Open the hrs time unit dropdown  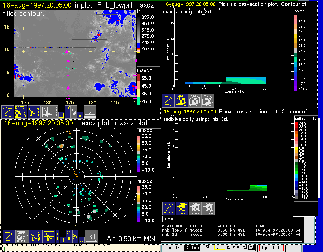pyautogui.click(x=232, y=248)
